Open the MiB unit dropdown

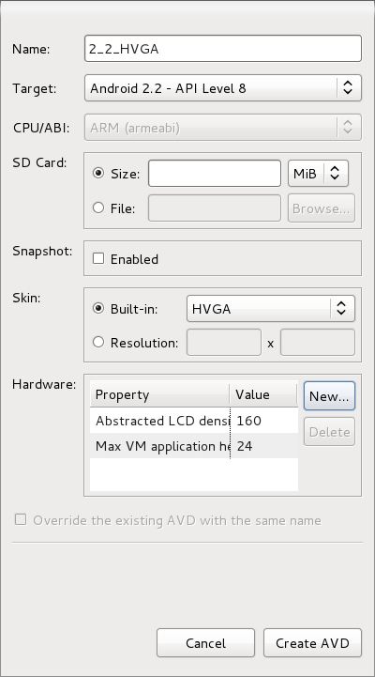[x=318, y=174]
